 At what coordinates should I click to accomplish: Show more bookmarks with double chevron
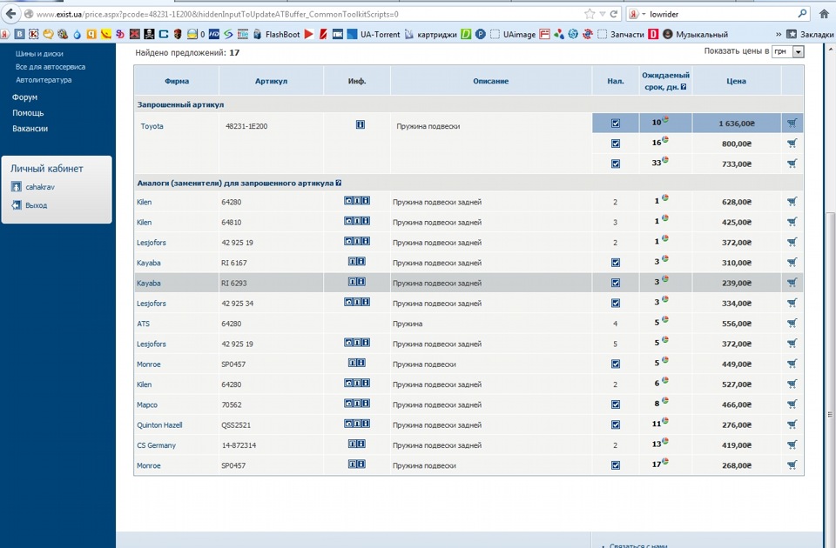pos(779,34)
